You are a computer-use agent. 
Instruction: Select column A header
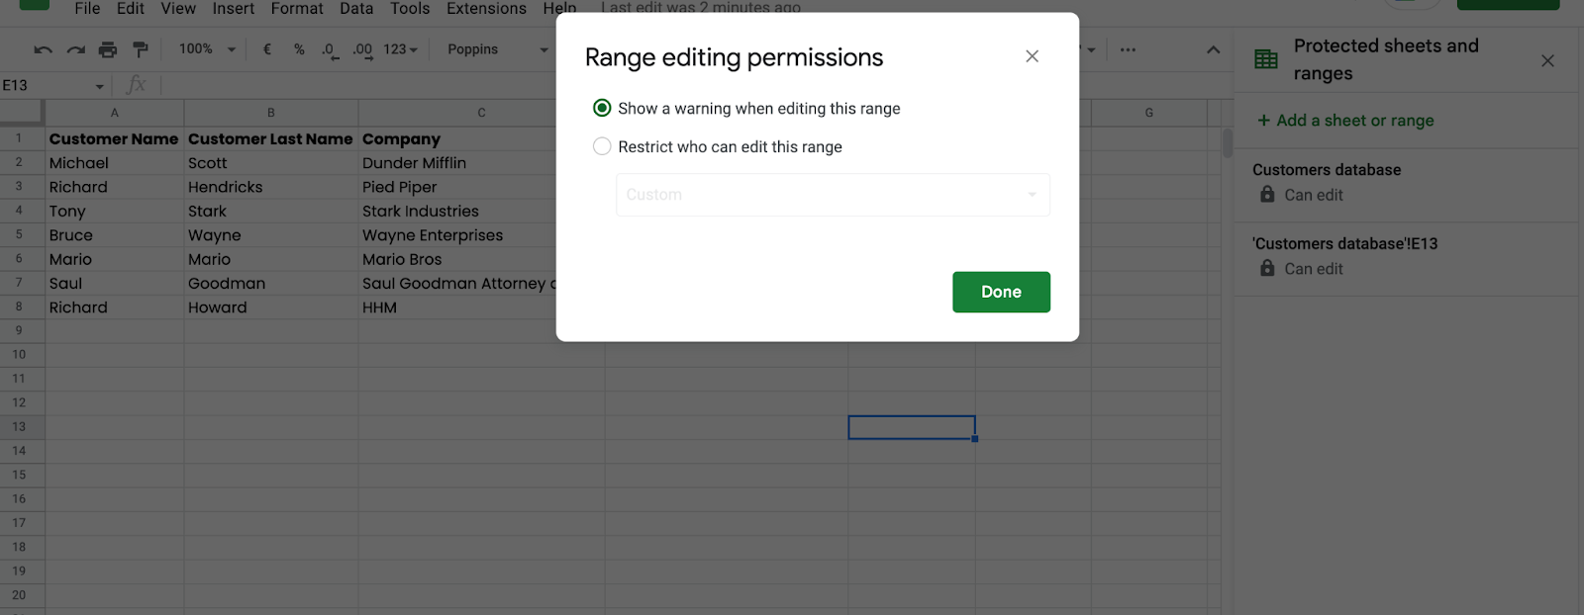(115, 113)
